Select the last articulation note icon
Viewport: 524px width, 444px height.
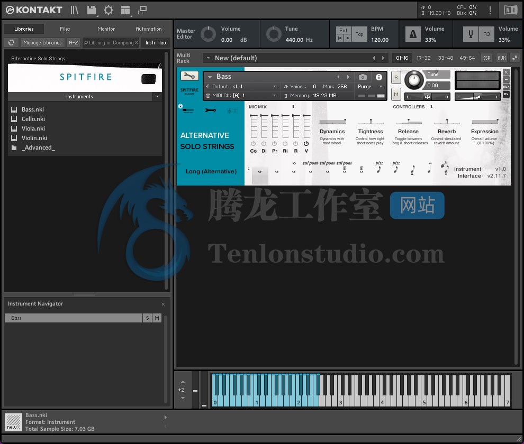tap(445, 168)
